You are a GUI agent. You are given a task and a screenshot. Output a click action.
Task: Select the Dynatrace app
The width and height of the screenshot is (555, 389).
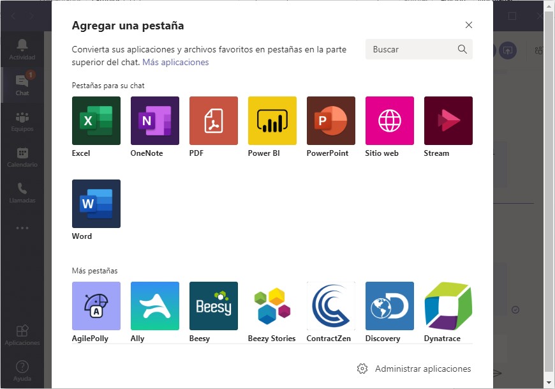click(448, 305)
